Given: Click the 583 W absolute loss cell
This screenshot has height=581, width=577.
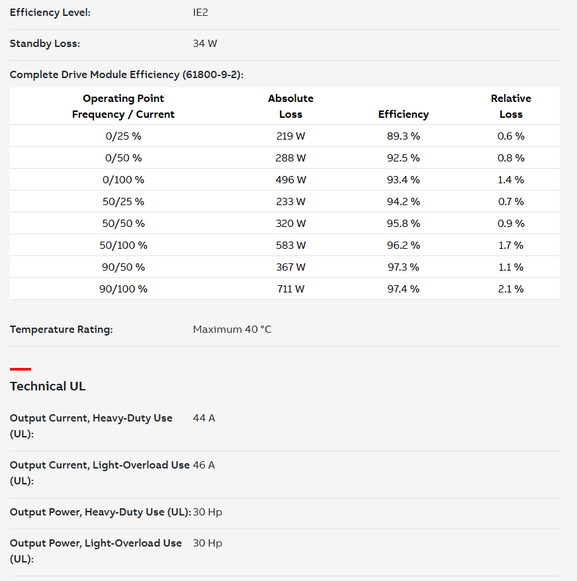Looking at the screenshot, I should point(290,246).
